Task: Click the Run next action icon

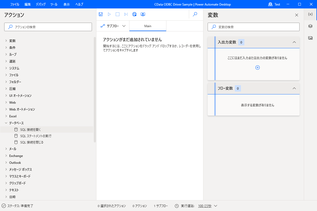Action: point(126,14)
